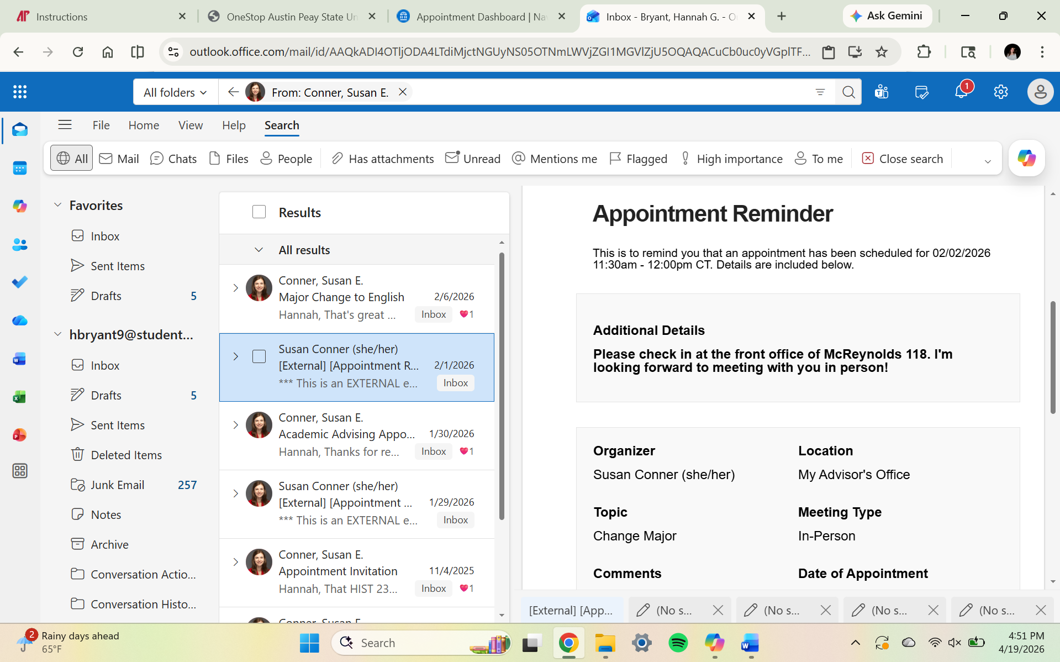Check the Susan Conner message checkbox

[259, 356]
